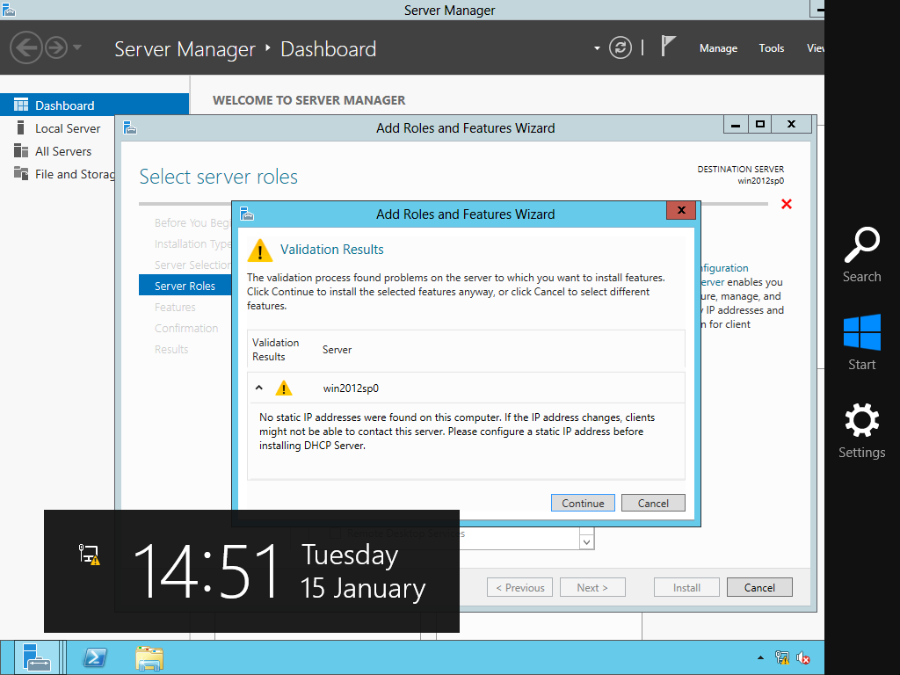The height and width of the screenshot is (675, 900).
Task: Click the muted volume tray icon
Action: tap(803, 657)
